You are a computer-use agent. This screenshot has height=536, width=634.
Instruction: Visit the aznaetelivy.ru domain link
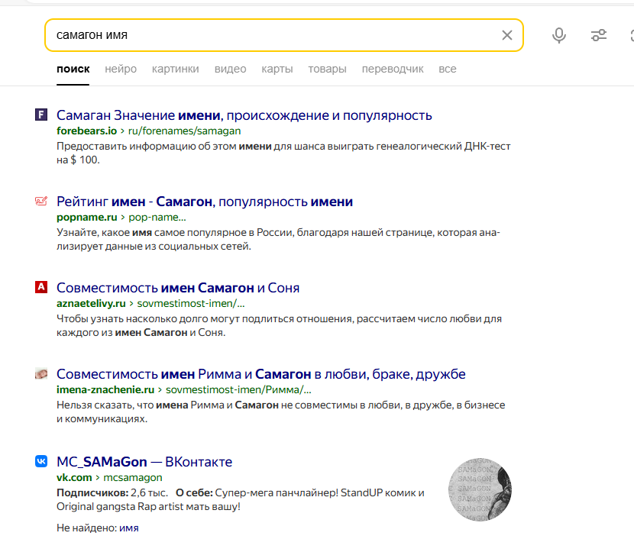tap(92, 303)
